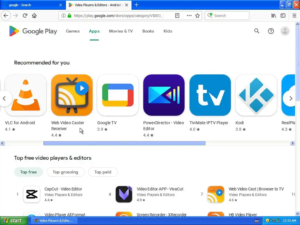Click the address bar URL field
The width and height of the screenshot is (300, 225).
pos(118,16)
